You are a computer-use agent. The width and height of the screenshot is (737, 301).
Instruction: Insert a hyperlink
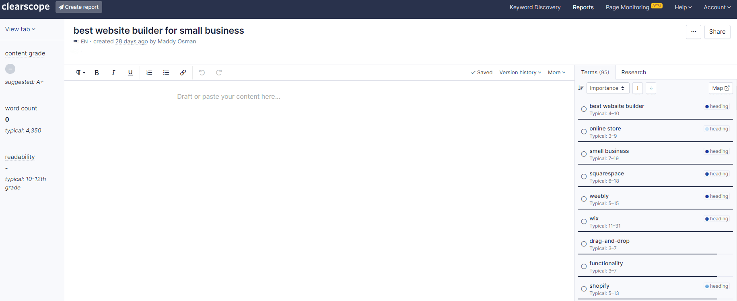[183, 73]
